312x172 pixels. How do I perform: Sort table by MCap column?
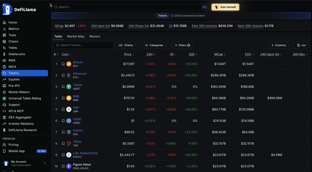click(x=220, y=54)
